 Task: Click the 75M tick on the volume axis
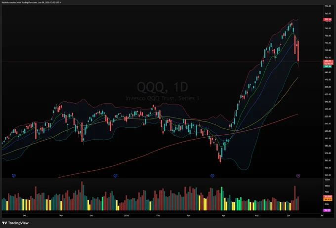coord(327,192)
